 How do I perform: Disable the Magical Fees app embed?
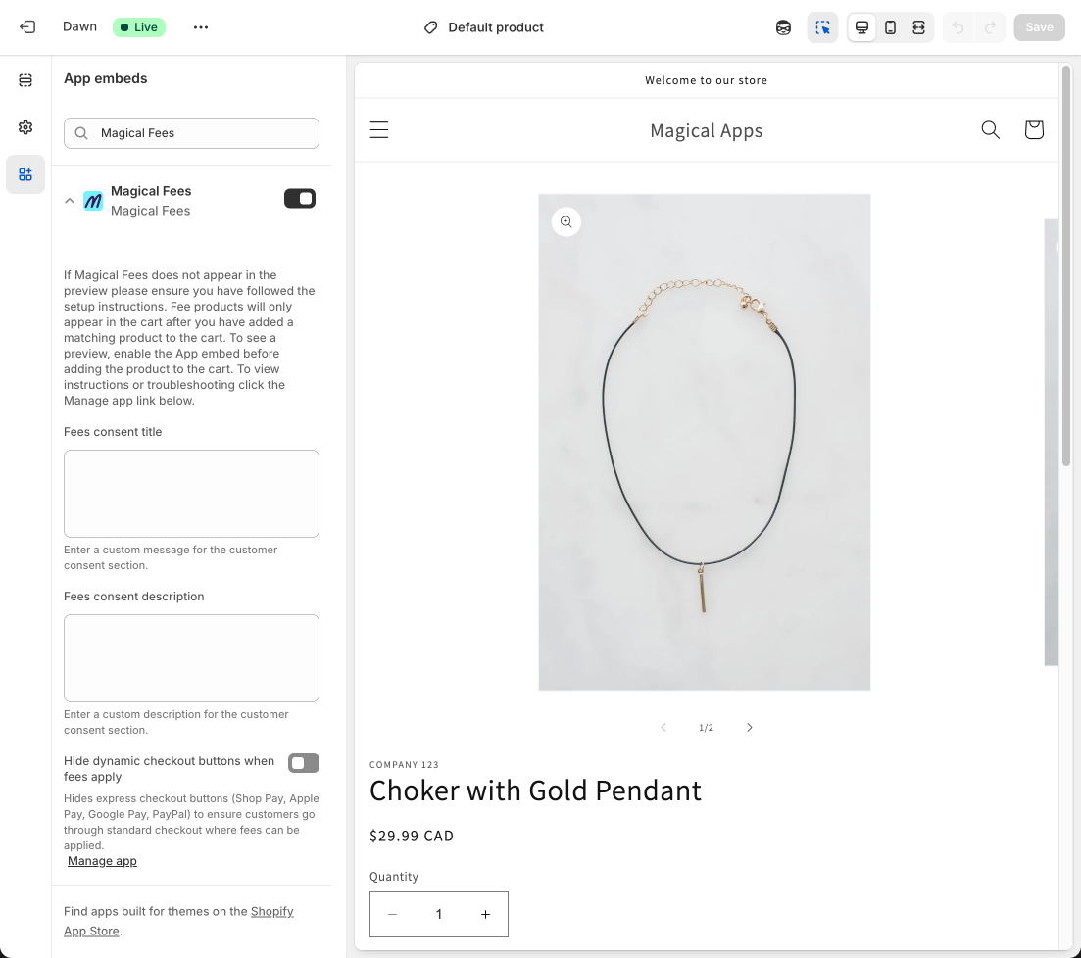300,198
